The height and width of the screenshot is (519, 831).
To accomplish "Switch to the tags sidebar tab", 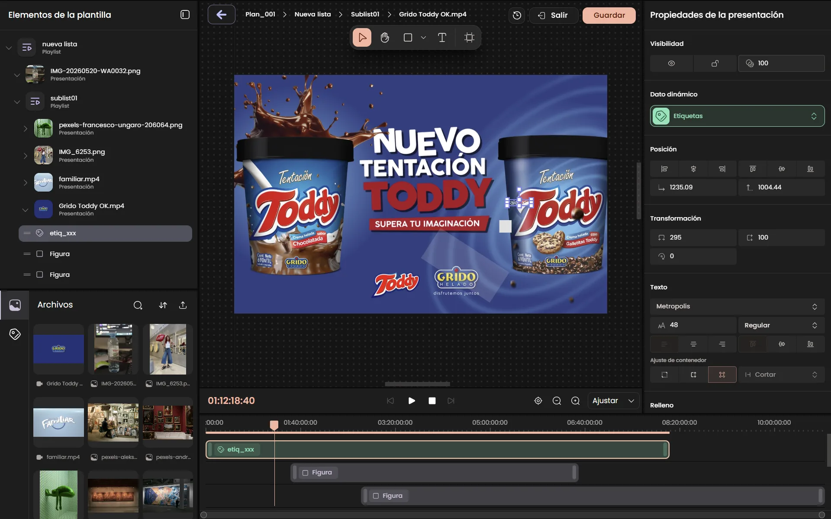I will pos(15,334).
